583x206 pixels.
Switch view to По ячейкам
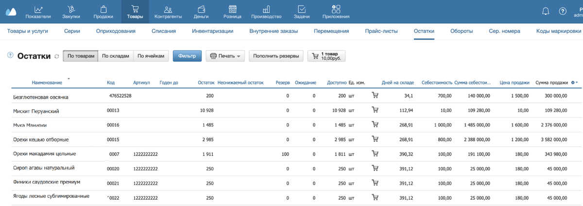tap(151, 56)
